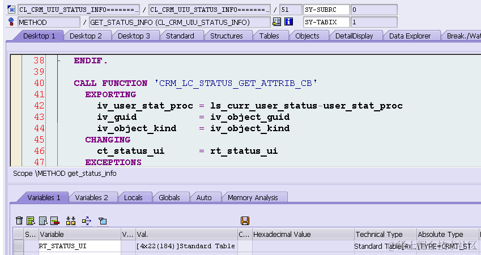Click the first CL_CRM_UIU_STATUS_INFO program field
Viewport: 481px width, 255px height.
pyautogui.click(x=79, y=10)
